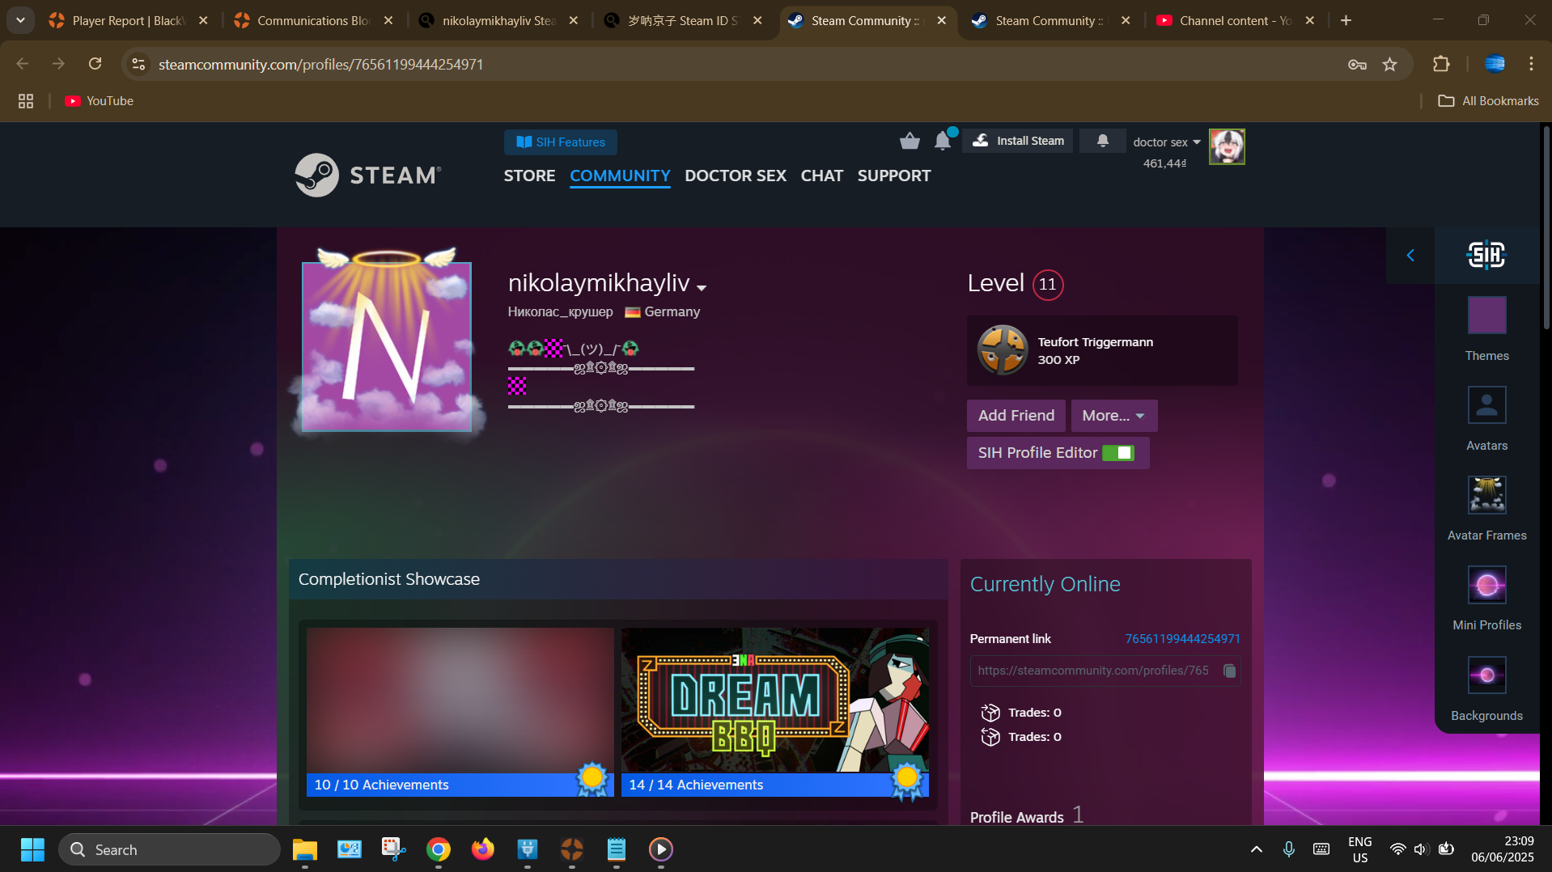Open the More... dropdown button
This screenshot has height=872, width=1552.
point(1113,416)
